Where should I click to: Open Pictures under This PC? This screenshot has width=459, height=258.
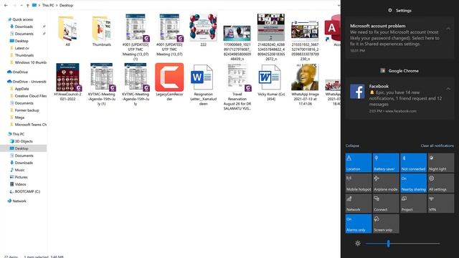pos(21,177)
